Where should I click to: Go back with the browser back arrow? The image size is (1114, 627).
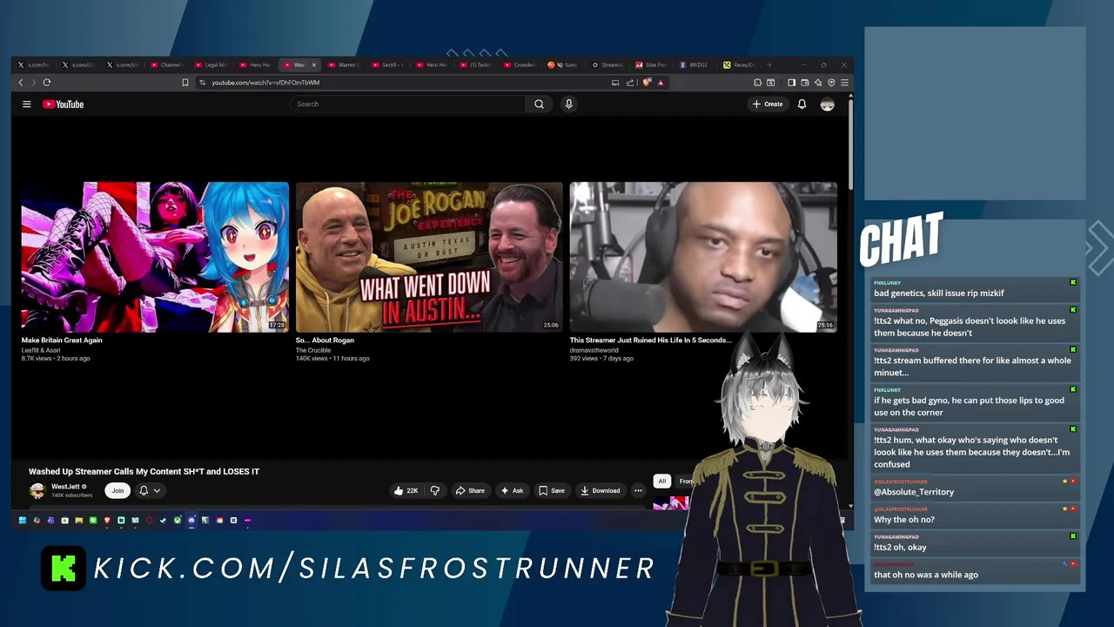(21, 83)
